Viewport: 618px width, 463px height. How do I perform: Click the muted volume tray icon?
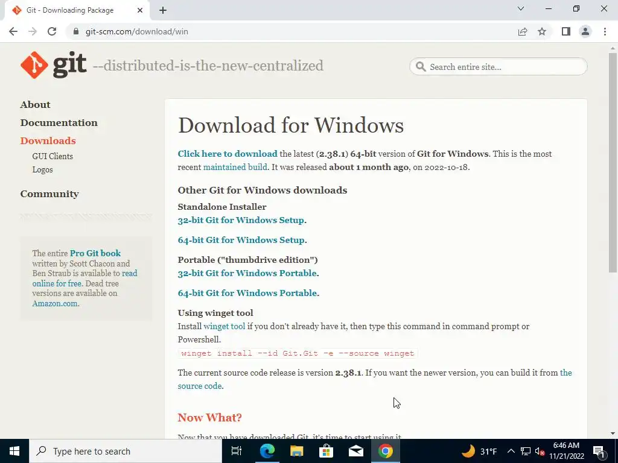540,451
